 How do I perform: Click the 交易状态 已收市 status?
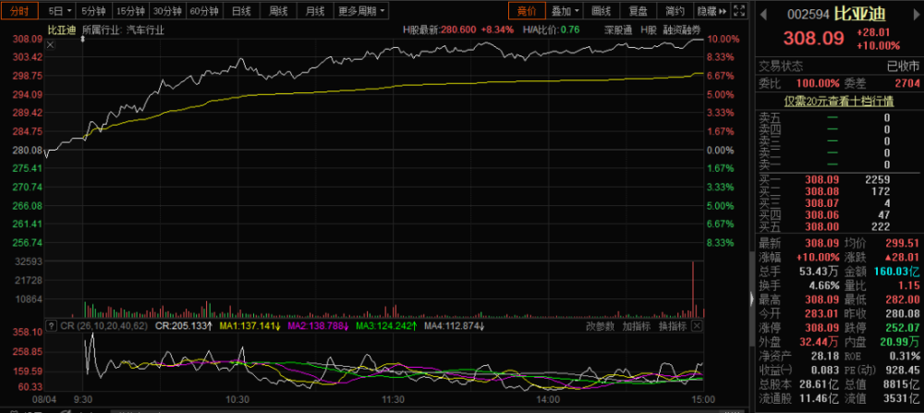click(839, 66)
